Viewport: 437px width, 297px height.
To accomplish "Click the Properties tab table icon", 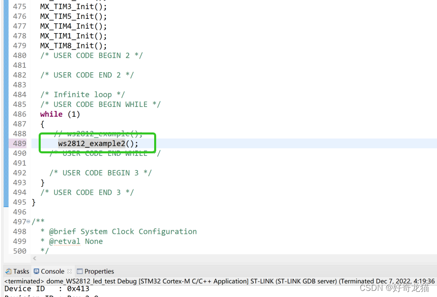I will [80, 272].
